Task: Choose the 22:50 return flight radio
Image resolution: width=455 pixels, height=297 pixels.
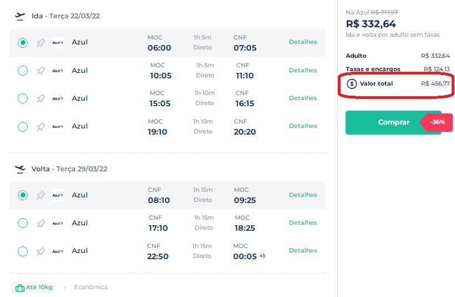Action: point(23,251)
